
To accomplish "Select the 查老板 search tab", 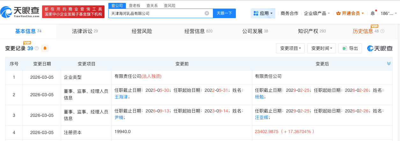I will pyautogui.click(x=135, y=6).
